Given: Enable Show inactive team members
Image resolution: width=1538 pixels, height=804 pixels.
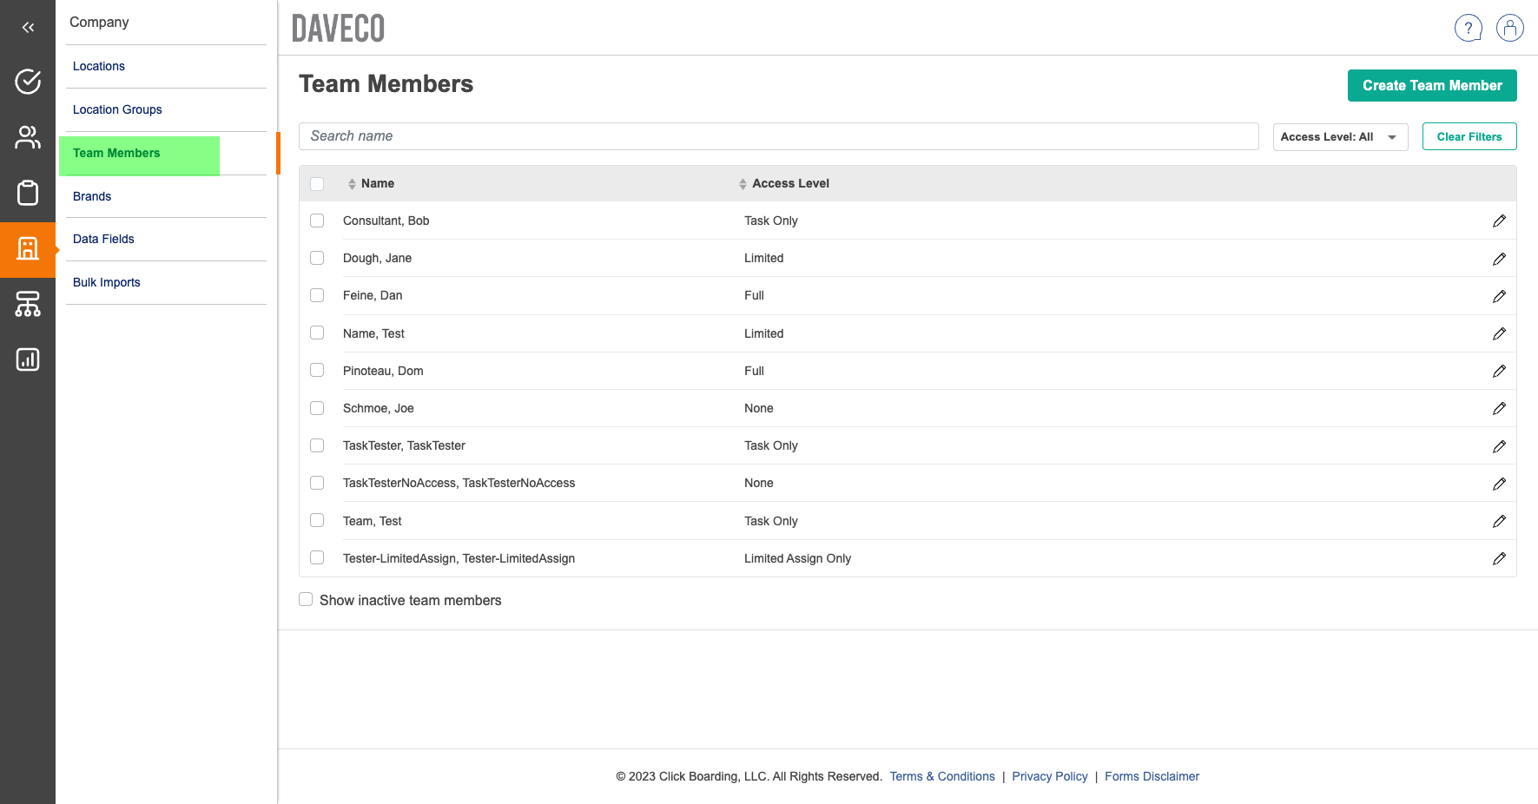Looking at the screenshot, I should (x=306, y=600).
